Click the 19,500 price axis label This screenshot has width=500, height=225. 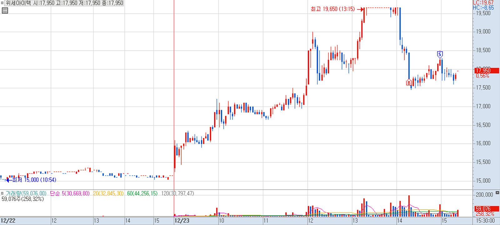pyautogui.click(x=483, y=13)
